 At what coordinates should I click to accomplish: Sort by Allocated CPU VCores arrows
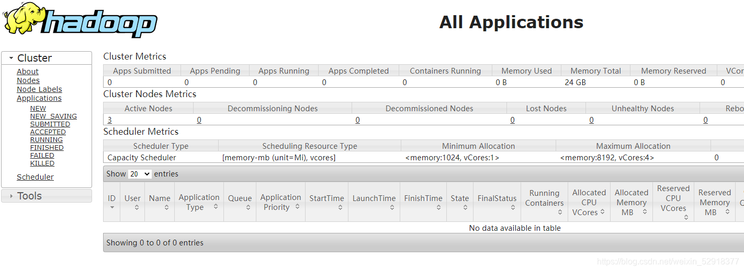[x=603, y=212]
